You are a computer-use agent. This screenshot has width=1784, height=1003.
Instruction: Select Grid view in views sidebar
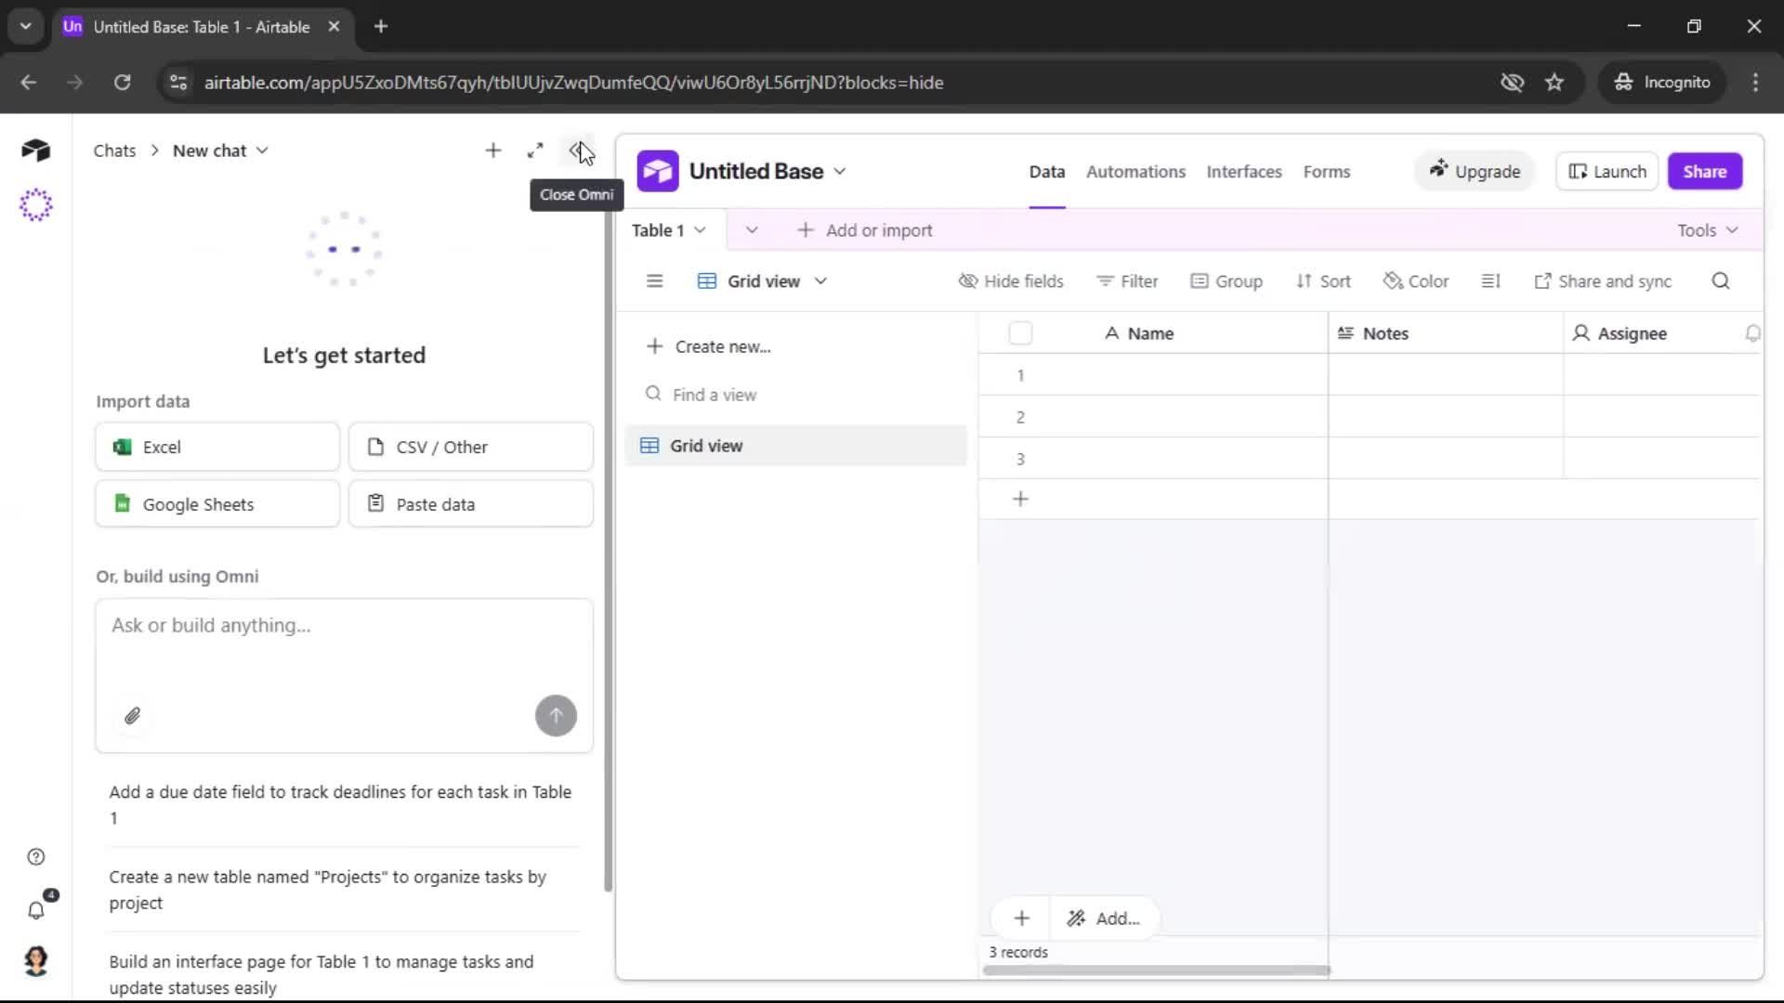pos(796,446)
